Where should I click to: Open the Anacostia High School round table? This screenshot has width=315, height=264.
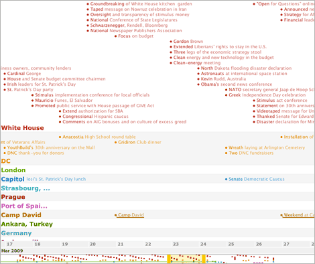(x=99, y=137)
